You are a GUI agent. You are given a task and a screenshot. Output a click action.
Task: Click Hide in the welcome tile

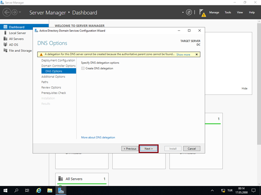[245, 89]
